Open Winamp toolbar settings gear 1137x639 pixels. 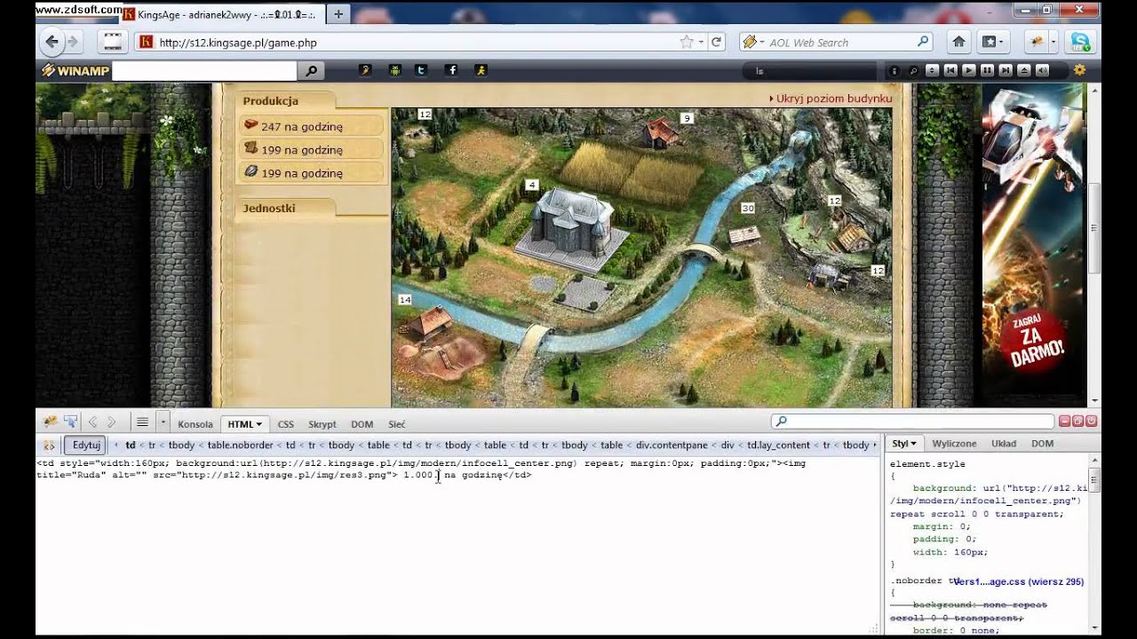tap(1079, 70)
